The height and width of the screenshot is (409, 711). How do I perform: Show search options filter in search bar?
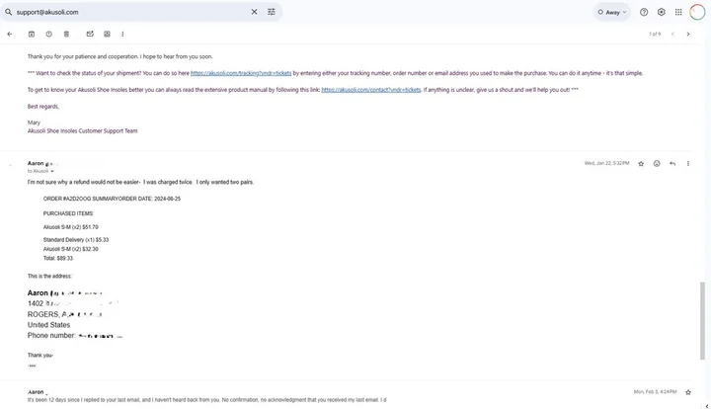(x=272, y=12)
